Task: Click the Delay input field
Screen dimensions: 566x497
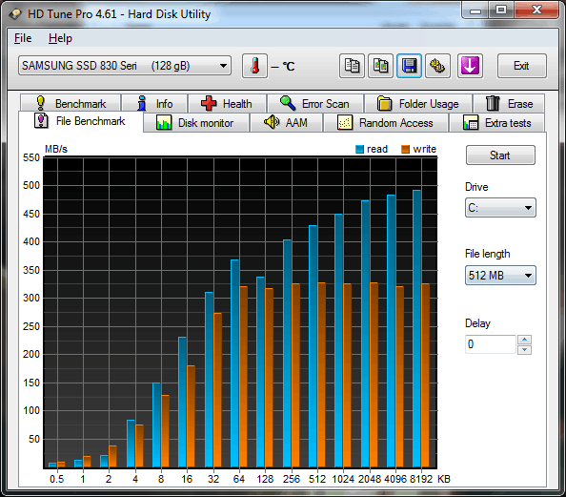Action: [x=490, y=344]
